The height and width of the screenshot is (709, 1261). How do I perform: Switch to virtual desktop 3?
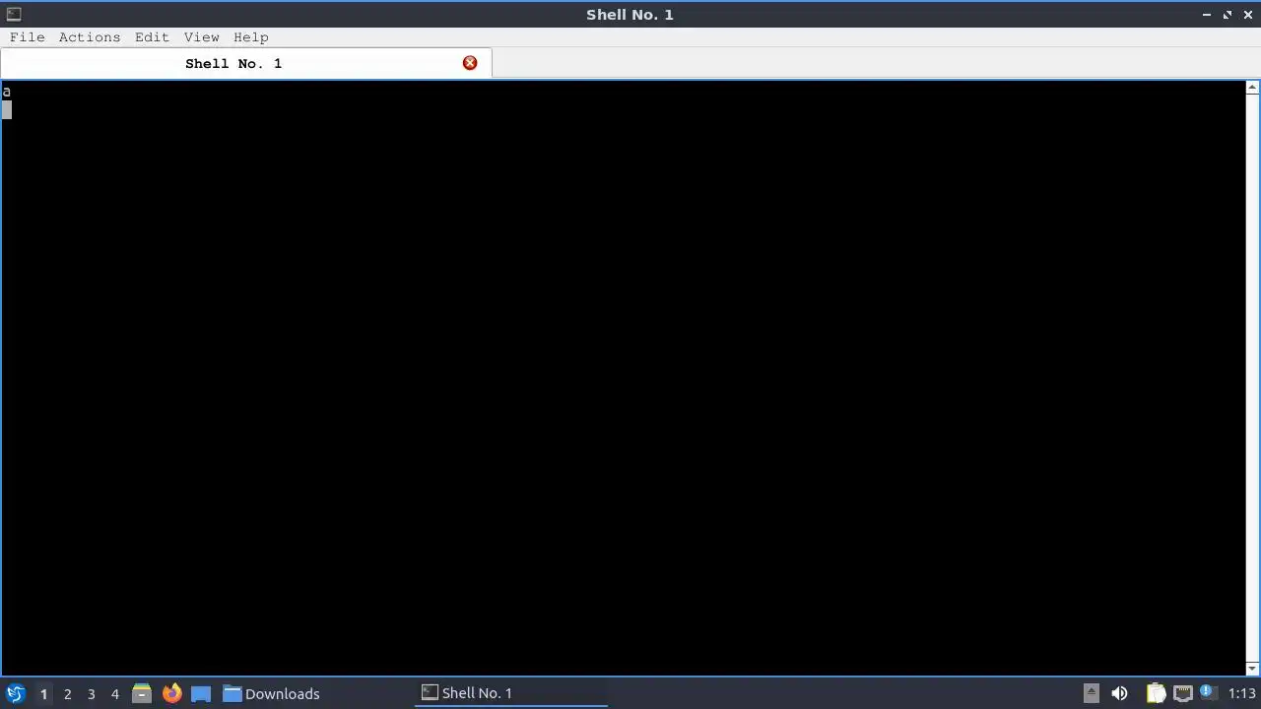click(x=91, y=693)
